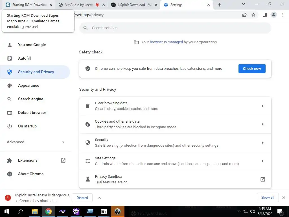This screenshot has height=217, width=289.
Task: Close the VMAudio tab
Action: point(104,5)
